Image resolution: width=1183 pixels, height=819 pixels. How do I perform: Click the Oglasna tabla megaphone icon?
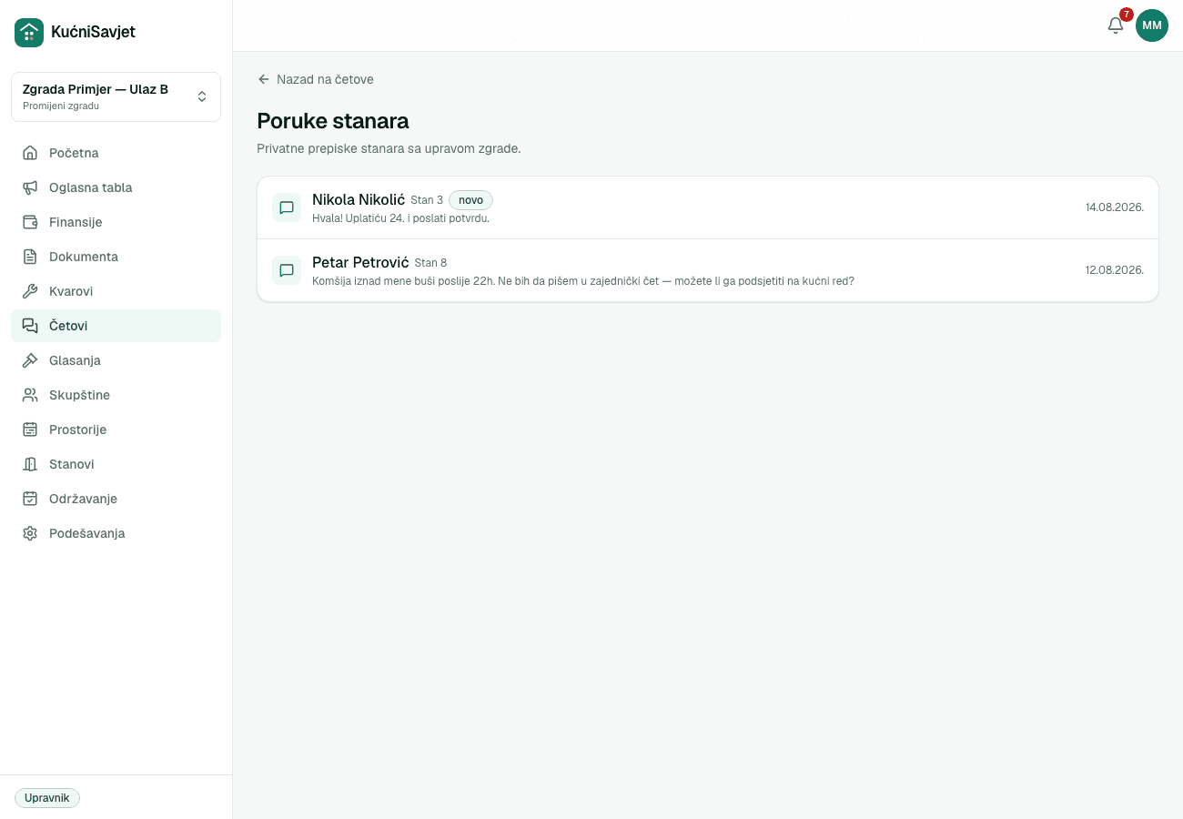pyautogui.click(x=30, y=187)
